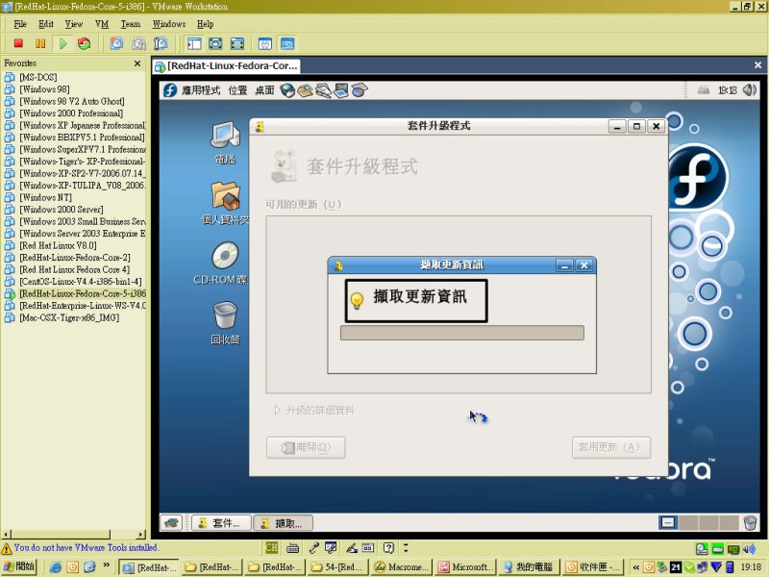Viewport: 769px width, 577px height.
Task: Launch the web browser globe icon in Fedora panel
Action: [287, 90]
